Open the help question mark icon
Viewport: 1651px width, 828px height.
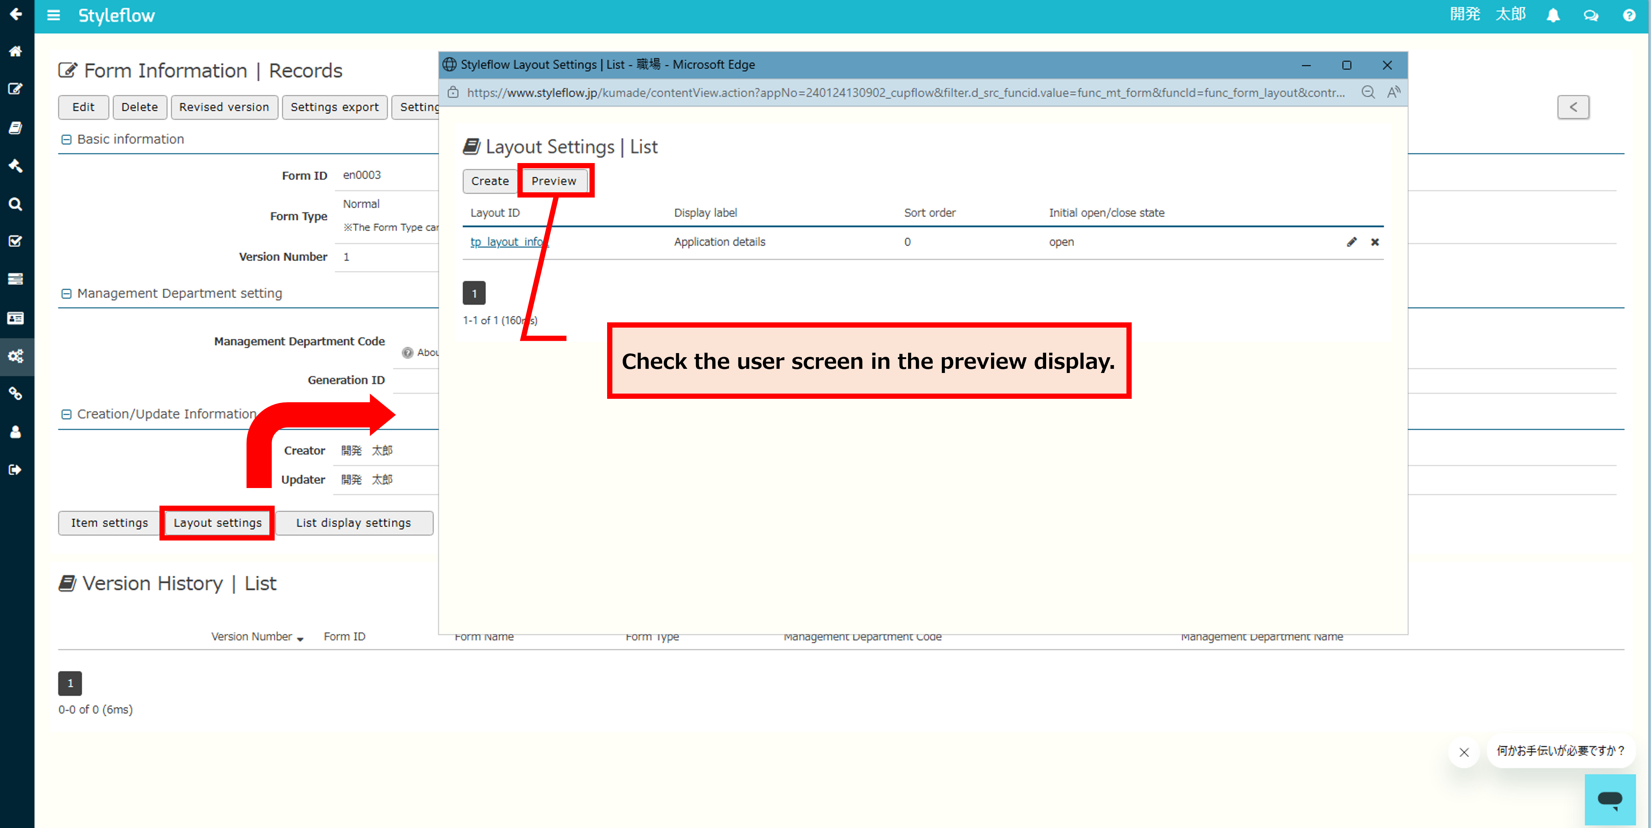pyautogui.click(x=1629, y=15)
